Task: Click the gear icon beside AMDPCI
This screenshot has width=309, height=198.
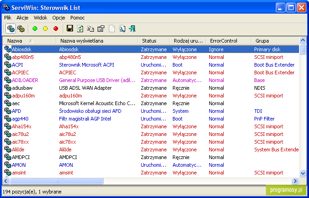Action: point(8,157)
